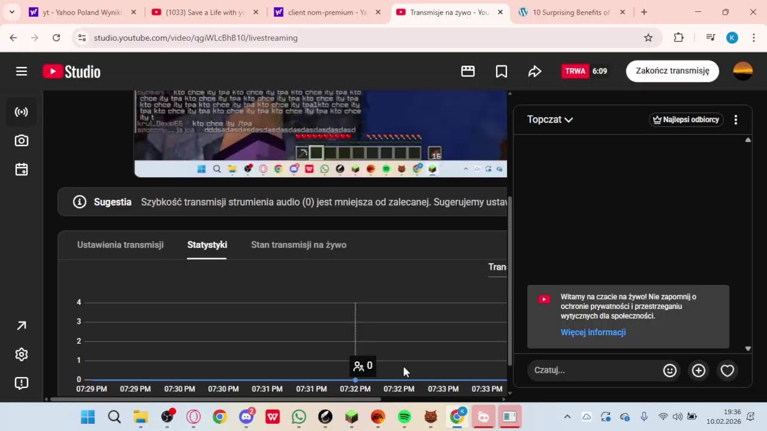Open Chrome profile K avatar
Screen dimensions: 767x431
click(x=732, y=38)
